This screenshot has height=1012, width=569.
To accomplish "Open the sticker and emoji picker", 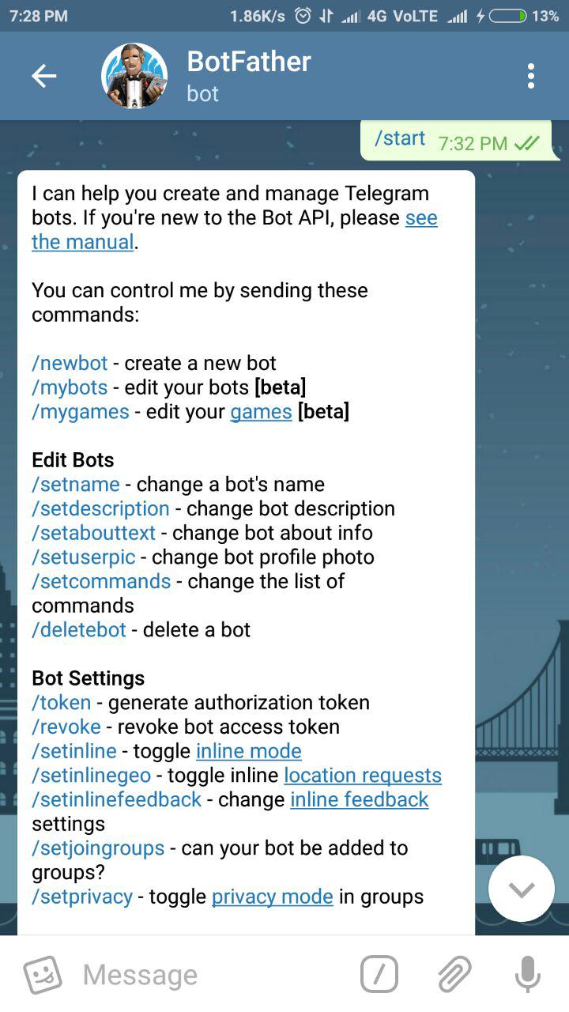I will coord(43,974).
